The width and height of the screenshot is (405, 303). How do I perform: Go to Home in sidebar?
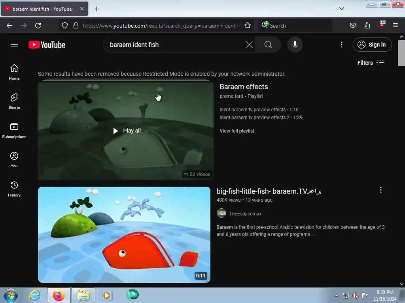click(x=14, y=72)
